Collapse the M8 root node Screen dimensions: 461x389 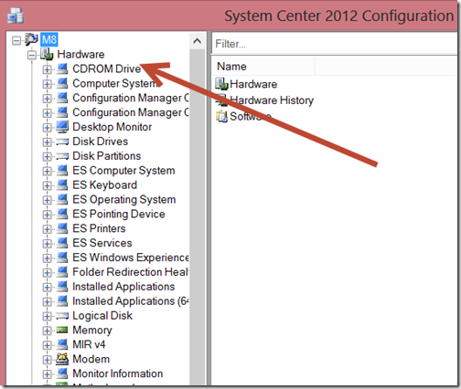coord(16,40)
